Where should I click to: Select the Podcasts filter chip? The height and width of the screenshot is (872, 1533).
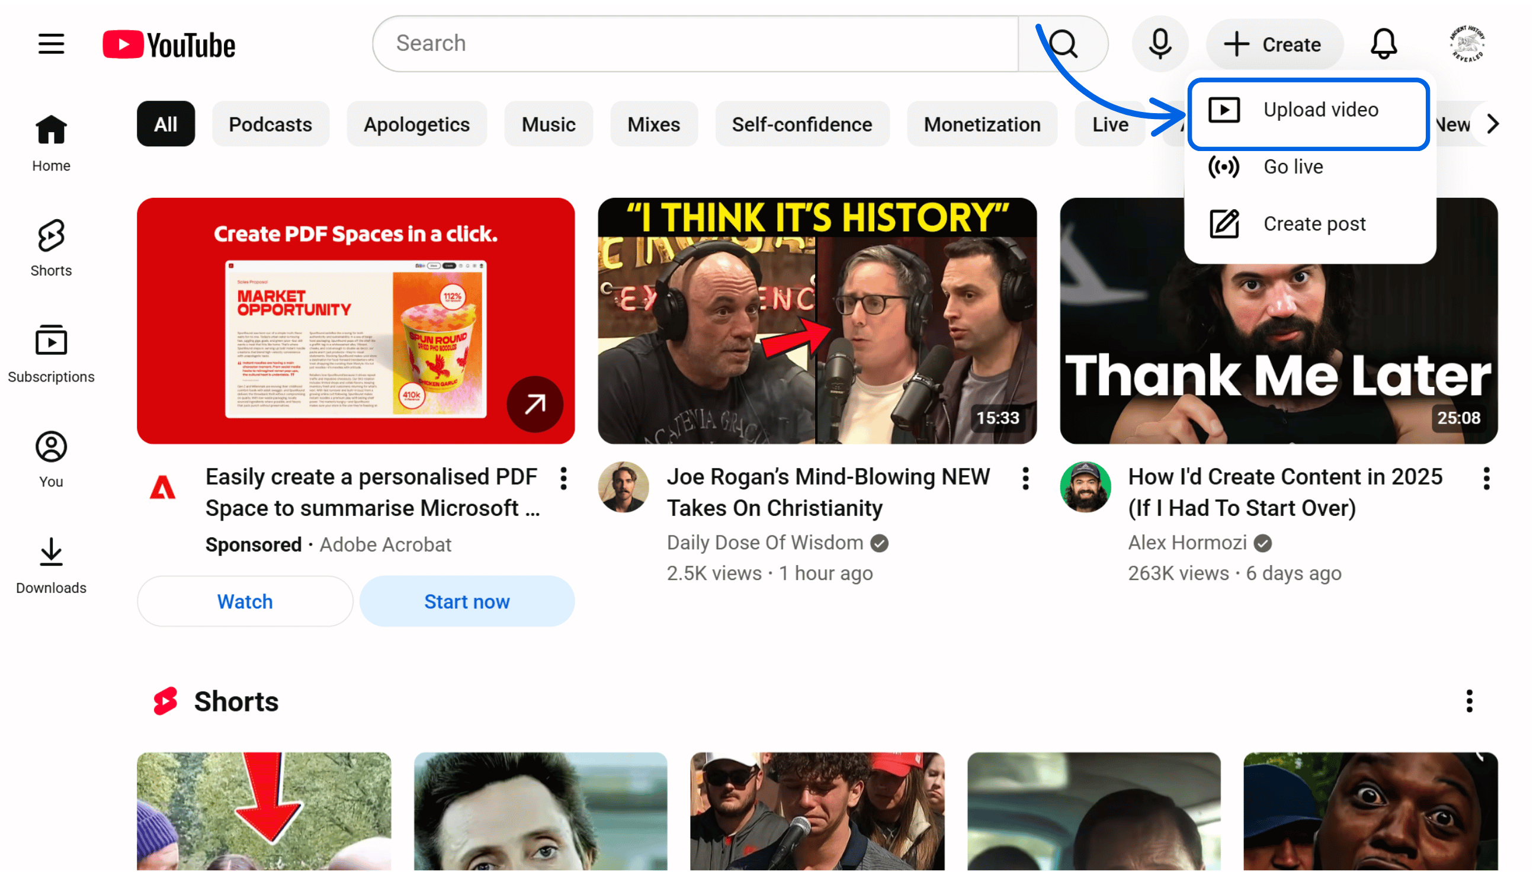[x=271, y=124]
